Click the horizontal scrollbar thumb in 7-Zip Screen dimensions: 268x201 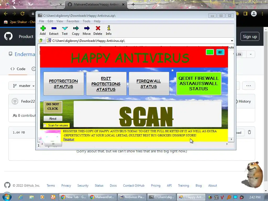(x=53, y=144)
